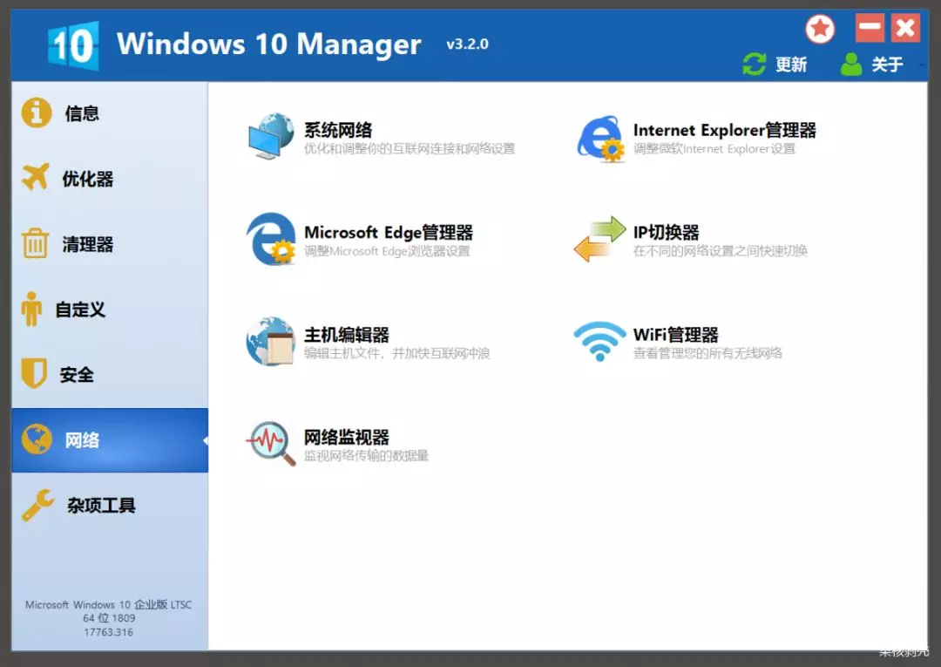Open the 清理器 section
The height and width of the screenshot is (667, 941).
(110, 244)
